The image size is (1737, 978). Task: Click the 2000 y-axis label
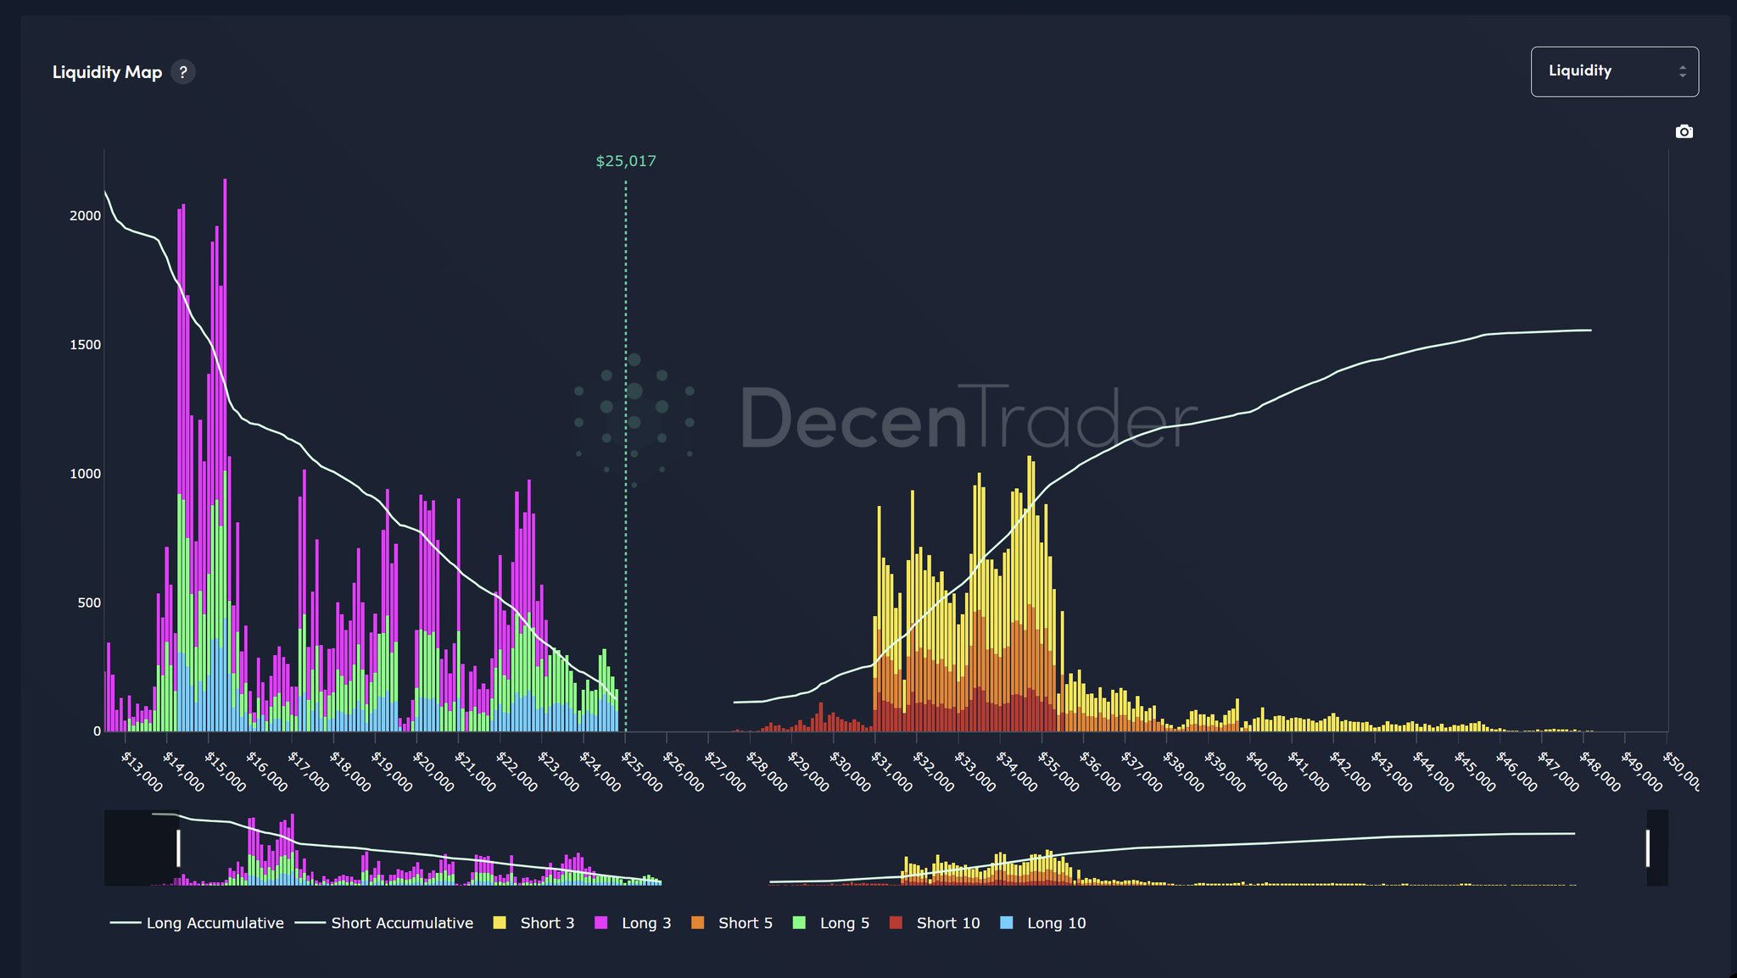coord(85,216)
